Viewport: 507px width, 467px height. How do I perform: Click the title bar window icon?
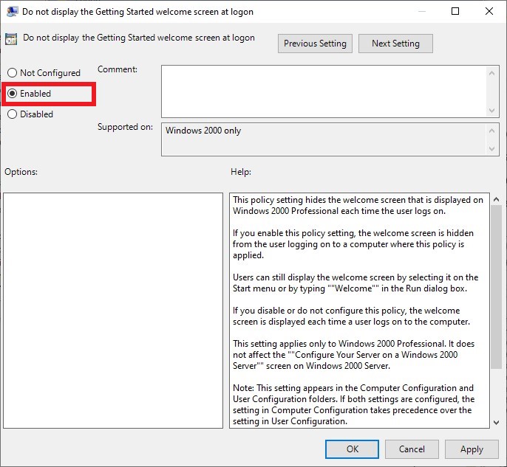point(13,12)
